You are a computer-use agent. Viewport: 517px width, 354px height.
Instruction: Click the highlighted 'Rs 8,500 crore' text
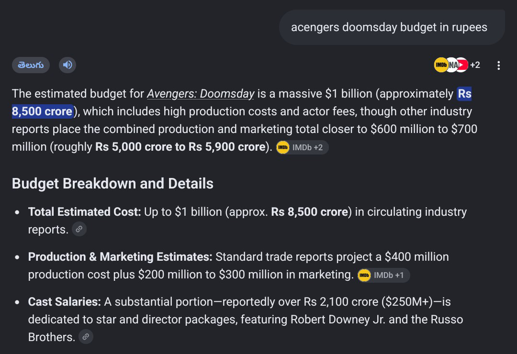click(x=42, y=111)
